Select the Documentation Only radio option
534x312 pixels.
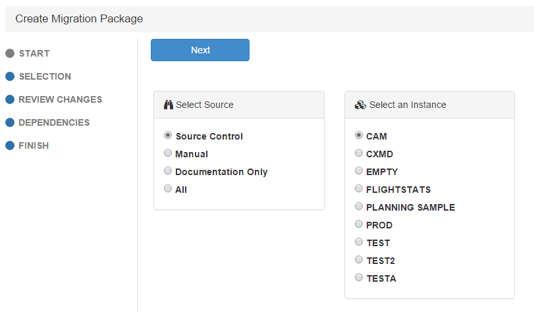pos(168,171)
